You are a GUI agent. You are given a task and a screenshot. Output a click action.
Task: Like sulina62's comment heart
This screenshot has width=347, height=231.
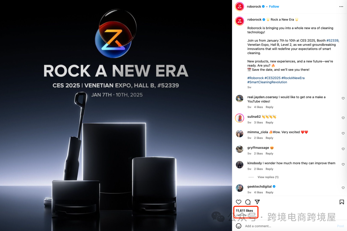pos(343,118)
